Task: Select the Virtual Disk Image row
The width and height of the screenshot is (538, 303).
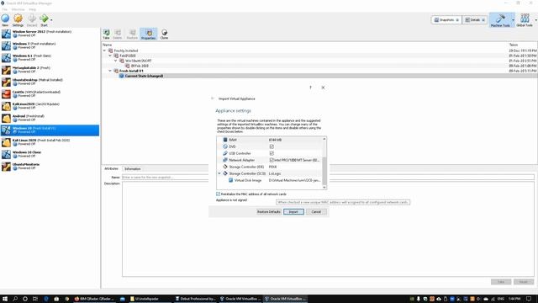Action: [269, 180]
